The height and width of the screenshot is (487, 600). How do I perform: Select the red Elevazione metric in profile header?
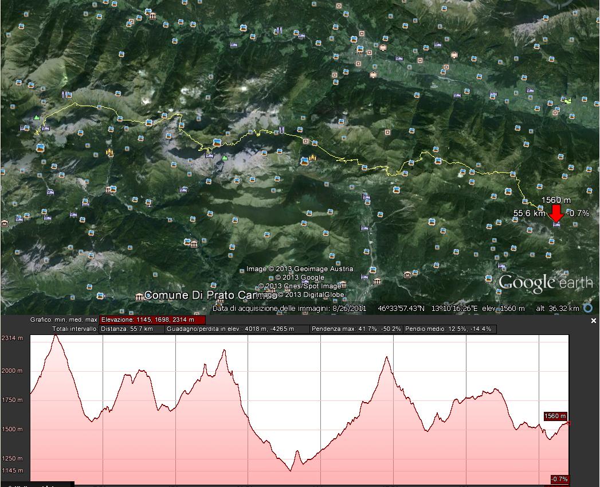152,320
